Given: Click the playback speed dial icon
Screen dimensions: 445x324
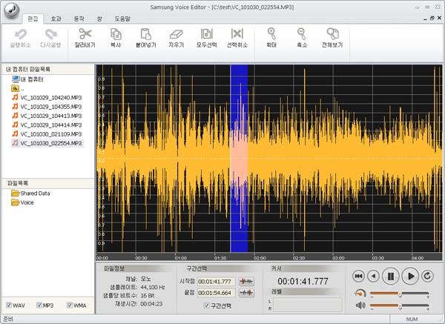Looking at the screenshot, I should coord(360,293).
